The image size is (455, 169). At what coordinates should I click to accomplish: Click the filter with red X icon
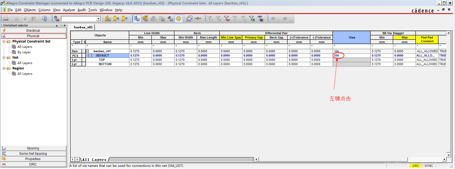[x=227, y=19]
